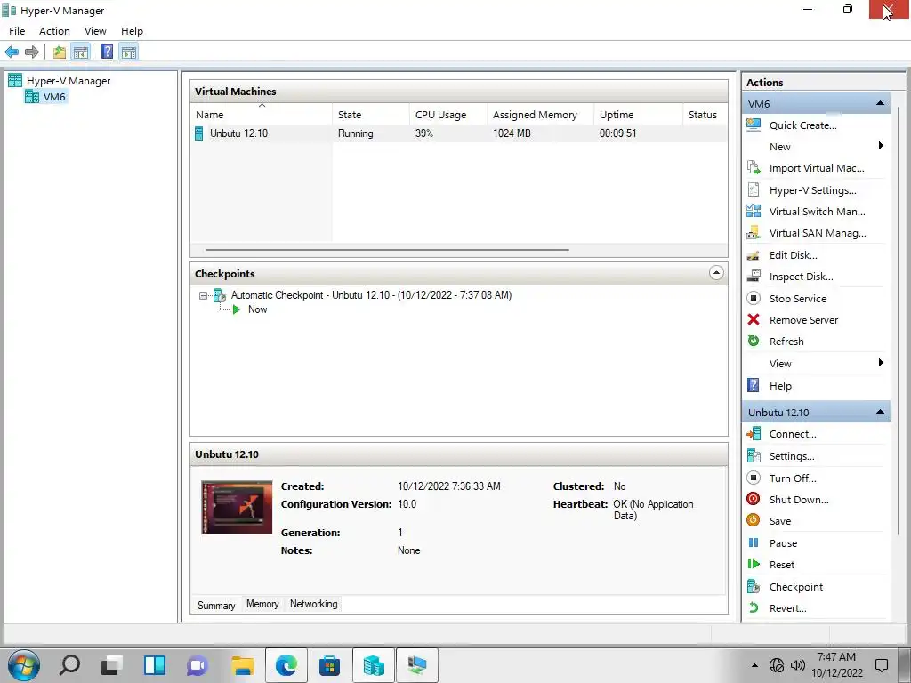The image size is (911, 683).
Task: Expand the View submenu arrow in Actions
Action: click(881, 363)
